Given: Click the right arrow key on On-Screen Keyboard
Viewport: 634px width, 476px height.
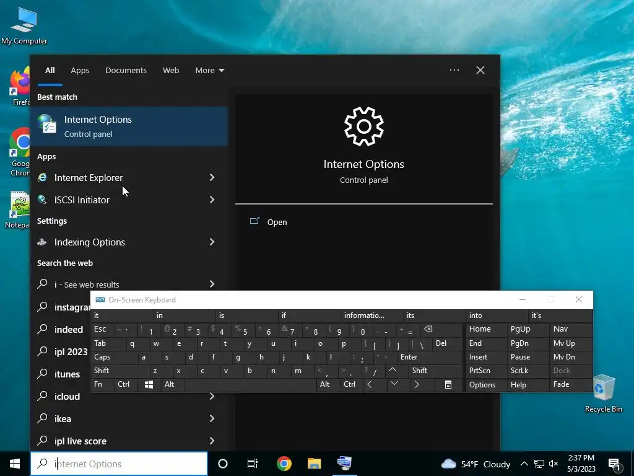Looking at the screenshot, I should (x=417, y=384).
